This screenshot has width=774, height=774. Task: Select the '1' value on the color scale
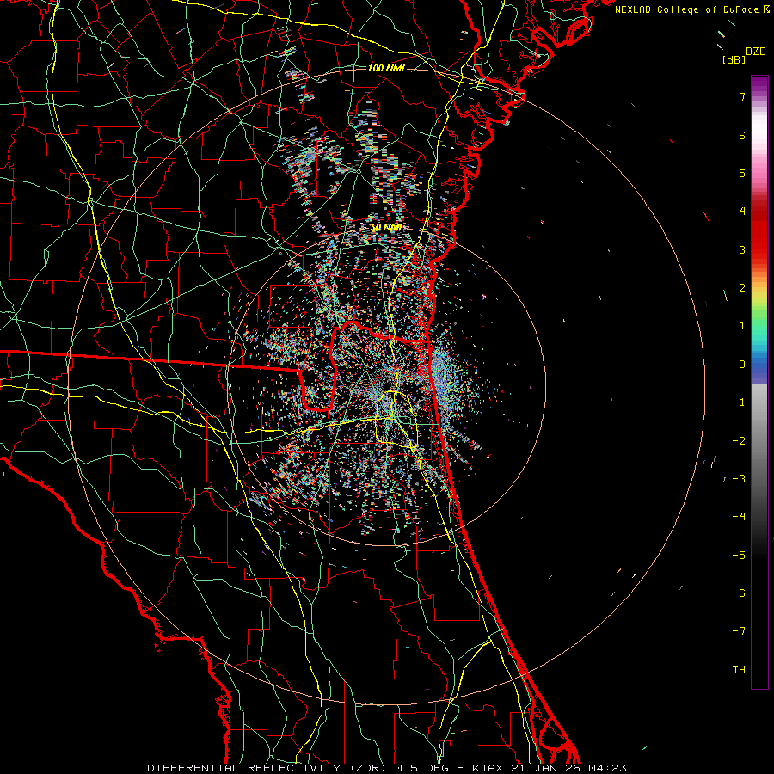coord(742,326)
